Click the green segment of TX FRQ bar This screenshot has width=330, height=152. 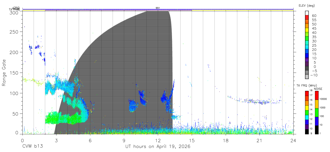307,113
